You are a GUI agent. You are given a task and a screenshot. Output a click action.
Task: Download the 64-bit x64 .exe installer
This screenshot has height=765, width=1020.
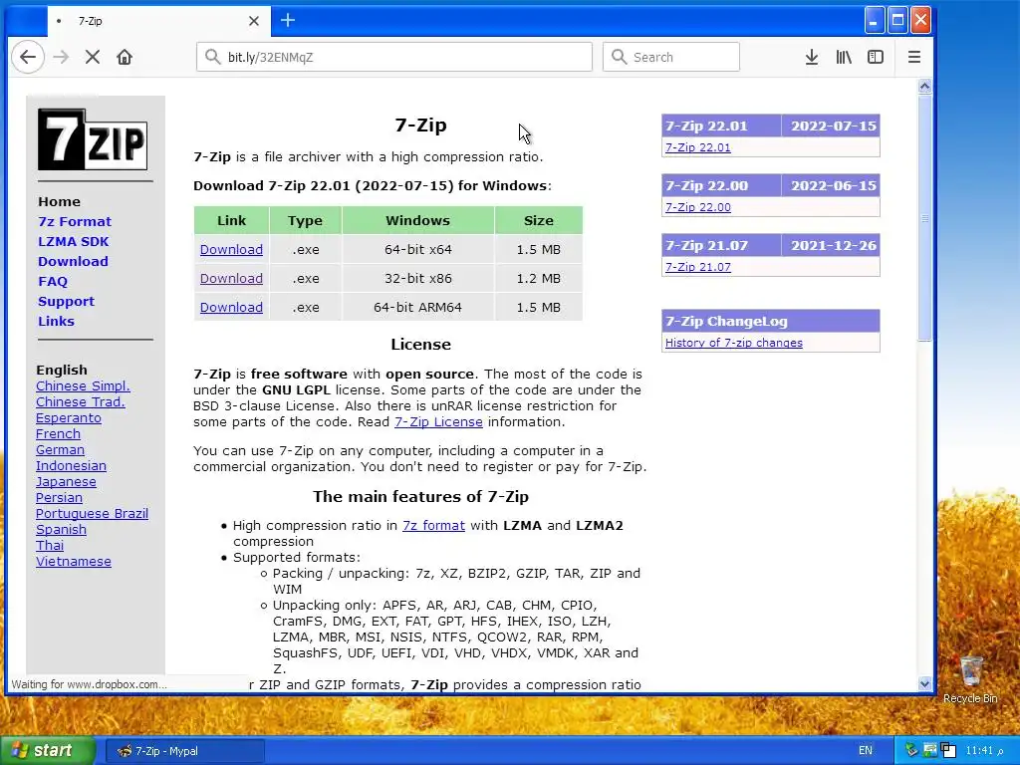pyautogui.click(x=231, y=250)
